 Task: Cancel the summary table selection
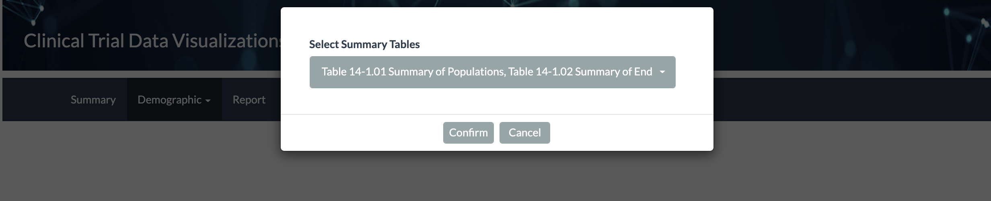pyautogui.click(x=524, y=133)
